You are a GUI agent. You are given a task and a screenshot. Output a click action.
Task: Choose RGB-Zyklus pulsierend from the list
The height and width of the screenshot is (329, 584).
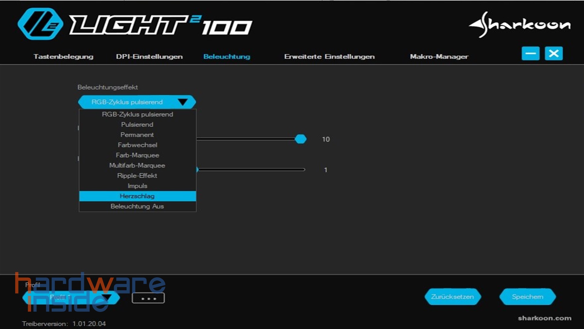coord(137,114)
